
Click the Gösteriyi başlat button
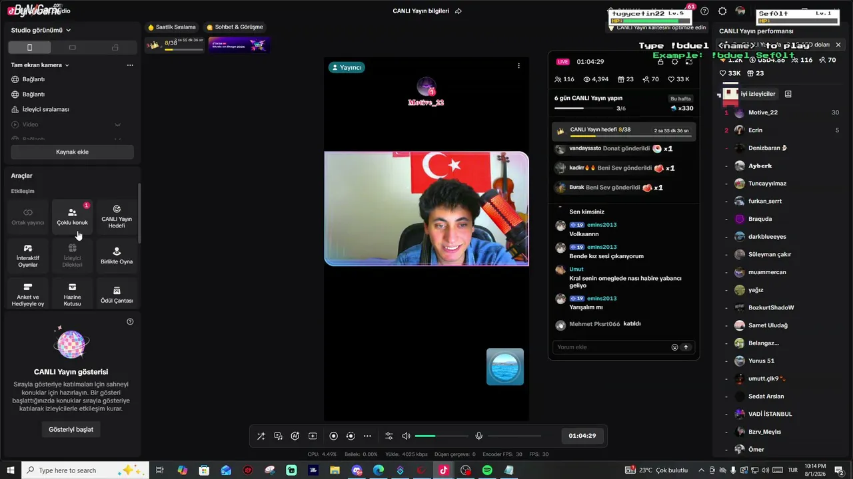[x=71, y=429]
